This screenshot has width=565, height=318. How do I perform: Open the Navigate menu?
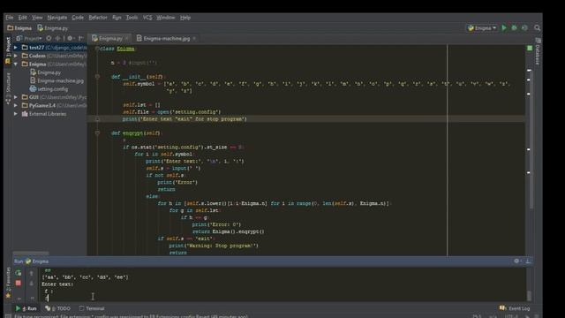point(56,18)
